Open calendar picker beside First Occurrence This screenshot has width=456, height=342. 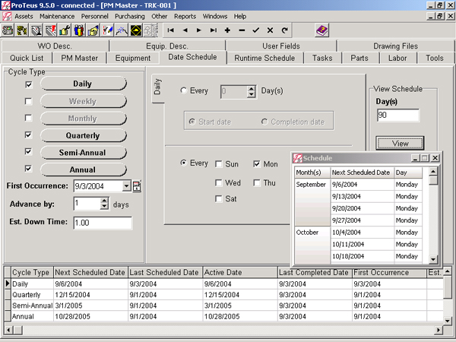tap(138, 185)
